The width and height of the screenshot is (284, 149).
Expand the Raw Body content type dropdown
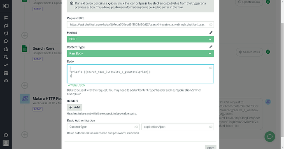point(140,53)
